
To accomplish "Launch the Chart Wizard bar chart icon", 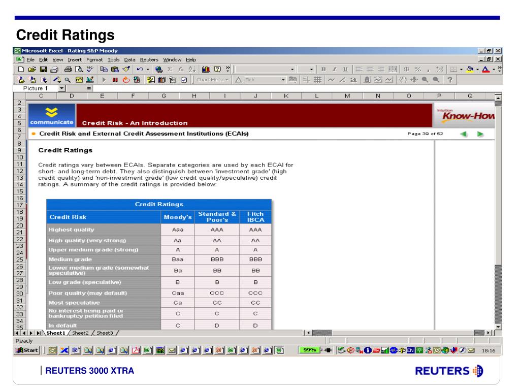I will pos(206,69).
